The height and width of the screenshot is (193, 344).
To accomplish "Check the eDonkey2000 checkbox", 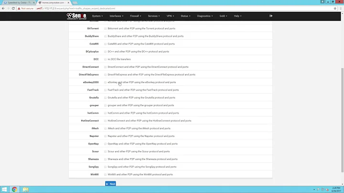I will [105, 82].
